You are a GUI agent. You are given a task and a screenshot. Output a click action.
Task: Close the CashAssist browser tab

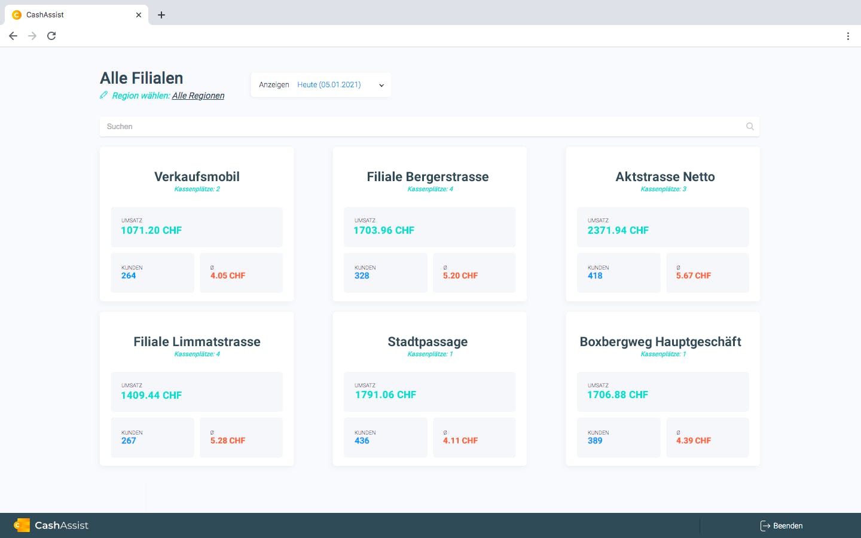tap(139, 15)
